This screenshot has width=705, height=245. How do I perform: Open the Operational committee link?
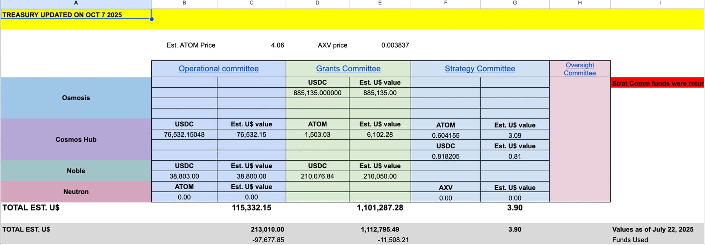click(218, 68)
